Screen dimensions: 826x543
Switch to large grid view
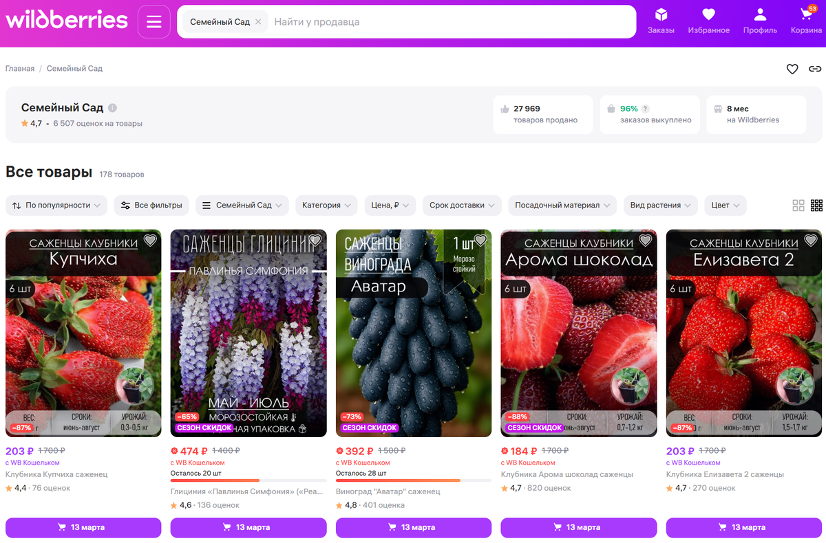(x=798, y=206)
